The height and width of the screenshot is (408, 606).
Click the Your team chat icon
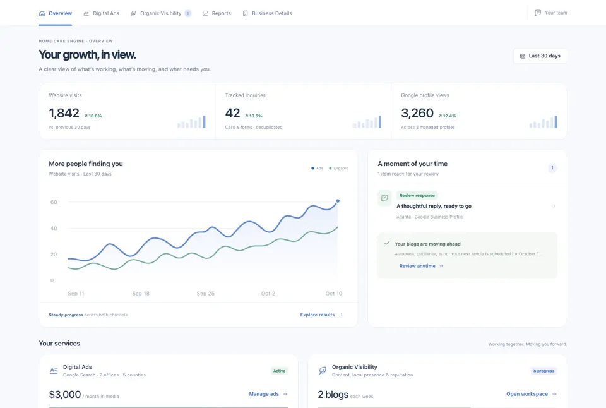538,13
